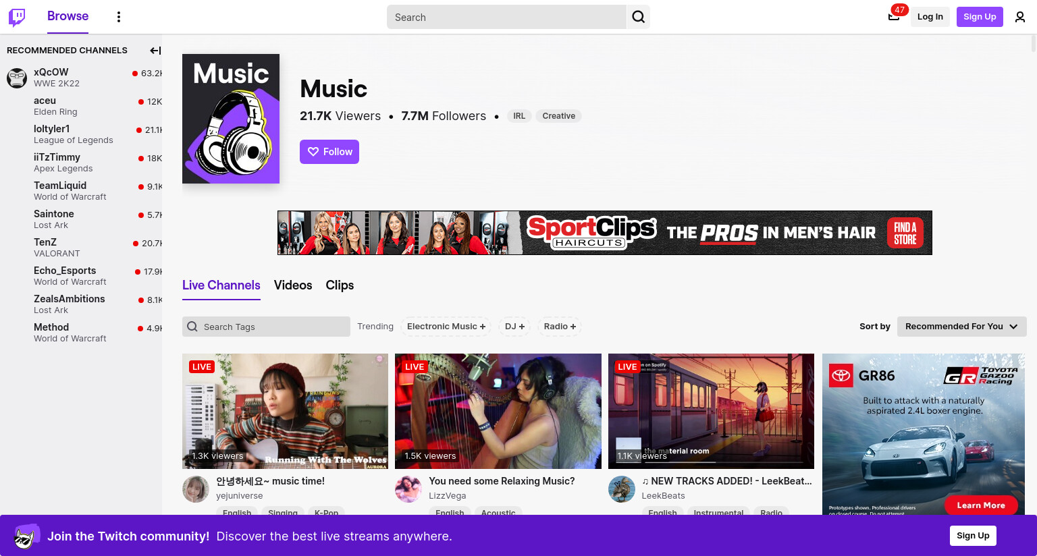
Task: Open the Browse tab
Action: pyautogui.click(x=68, y=16)
